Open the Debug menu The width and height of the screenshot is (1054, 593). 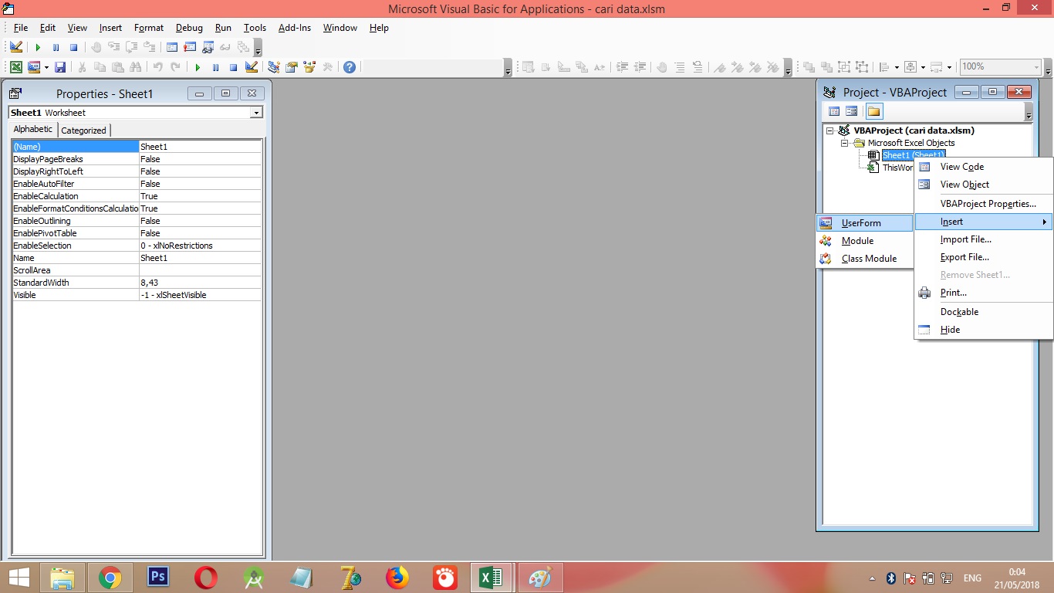point(189,28)
